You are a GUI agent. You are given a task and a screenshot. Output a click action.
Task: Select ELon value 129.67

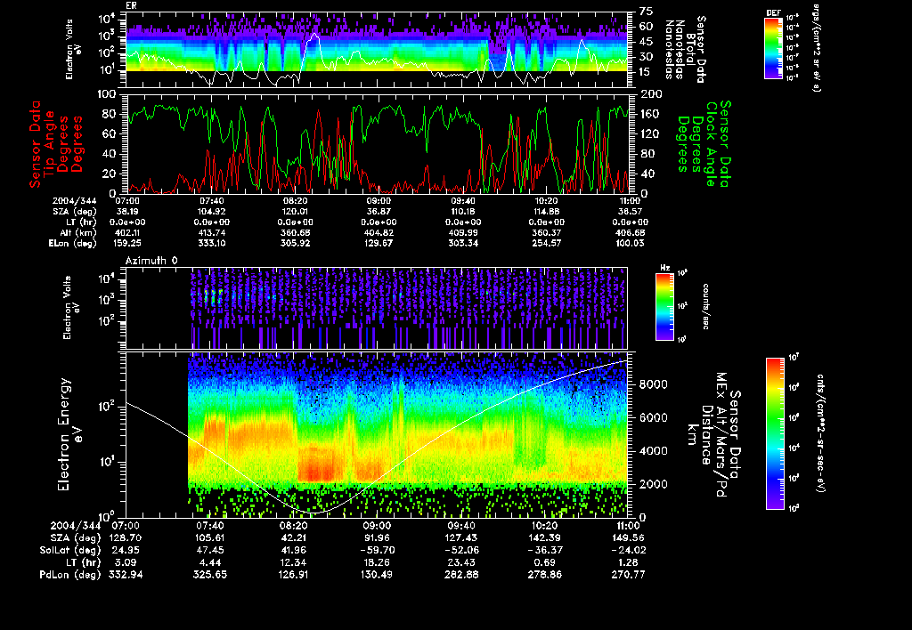tap(378, 244)
